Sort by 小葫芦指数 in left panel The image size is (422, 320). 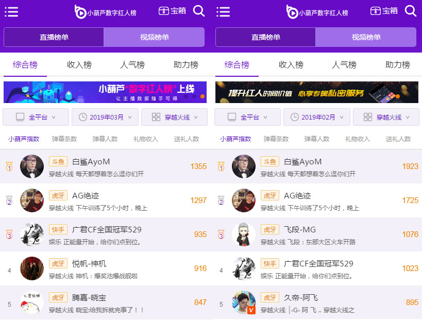(x=24, y=139)
